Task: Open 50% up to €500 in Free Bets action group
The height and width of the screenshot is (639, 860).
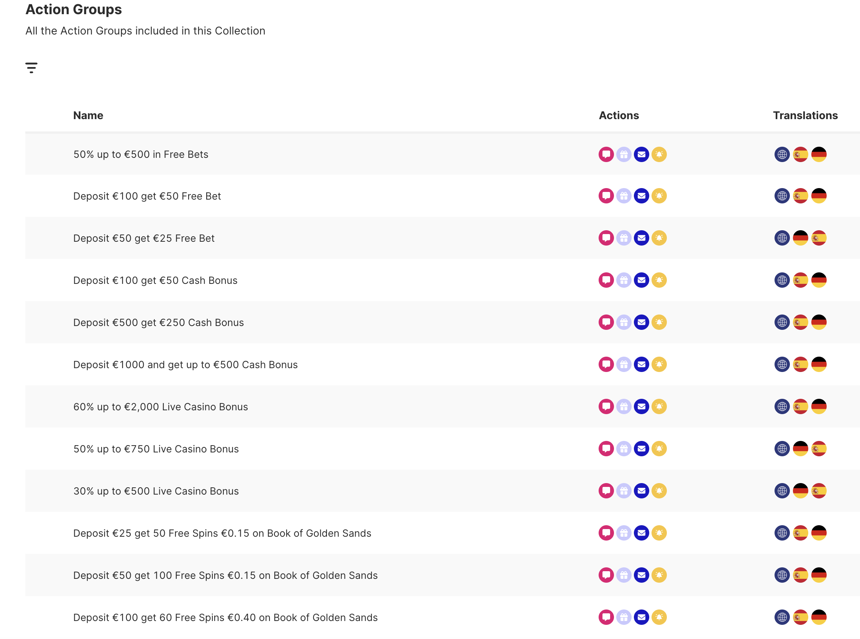Action: point(141,154)
